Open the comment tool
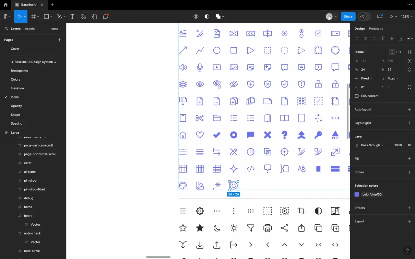The height and width of the screenshot is (259, 415). (105, 17)
